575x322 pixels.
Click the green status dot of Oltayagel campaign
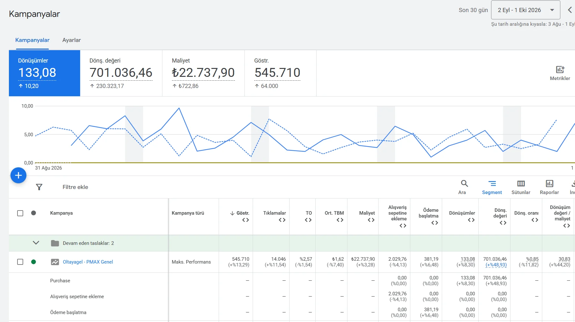(33, 262)
